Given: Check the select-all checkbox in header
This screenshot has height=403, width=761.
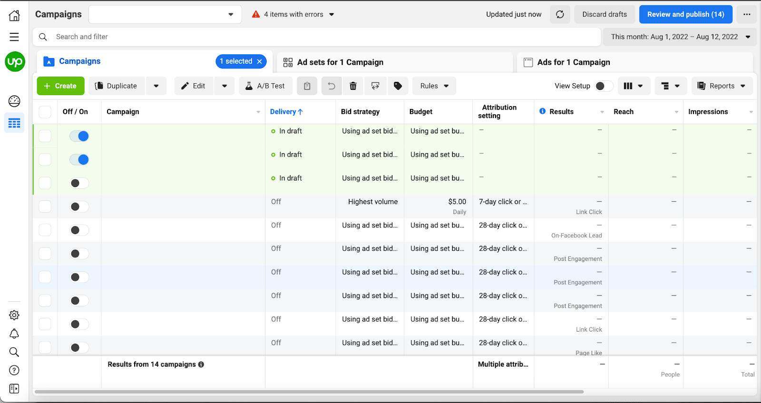Looking at the screenshot, I should [x=45, y=112].
